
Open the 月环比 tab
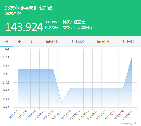pos(78,42)
